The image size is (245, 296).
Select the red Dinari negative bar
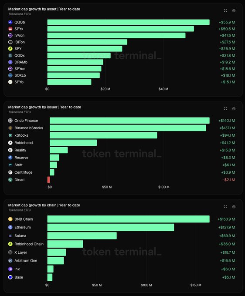click(48, 180)
